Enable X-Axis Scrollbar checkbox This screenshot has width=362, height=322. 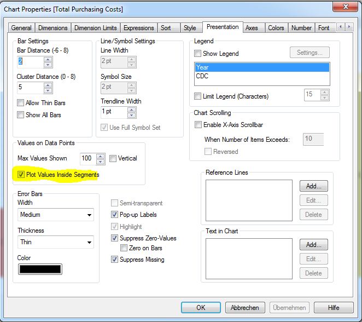click(198, 125)
